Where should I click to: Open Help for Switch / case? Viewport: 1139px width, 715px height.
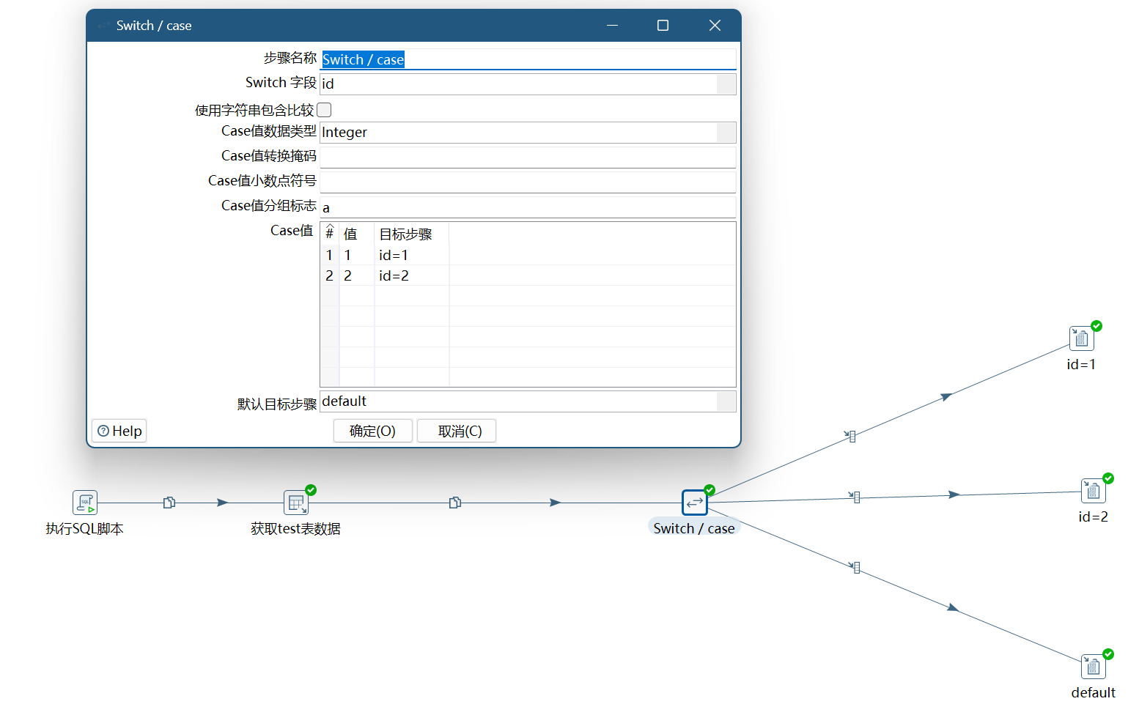coord(119,431)
